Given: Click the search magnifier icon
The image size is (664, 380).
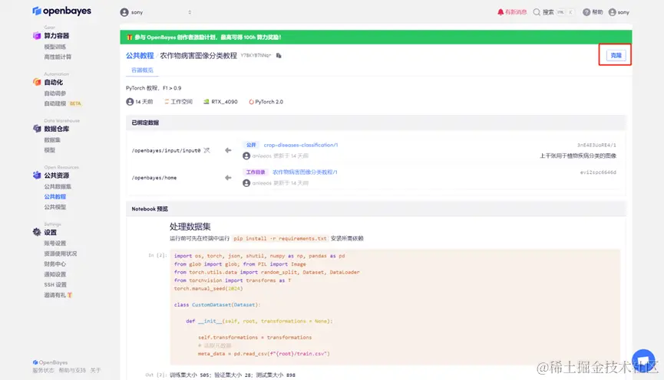Looking at the screenshot, I should [x=537, y=11].
